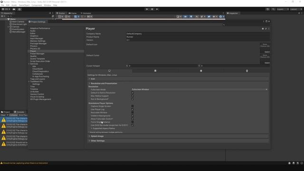
Task: Click the Step frame button
Action: [157, 9]
